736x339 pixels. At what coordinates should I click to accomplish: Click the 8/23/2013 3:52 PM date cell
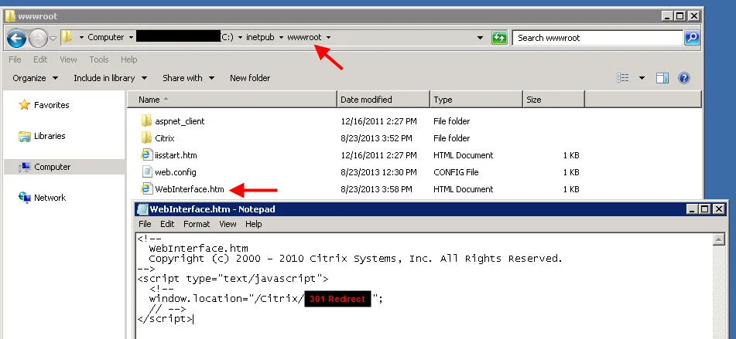376,138
